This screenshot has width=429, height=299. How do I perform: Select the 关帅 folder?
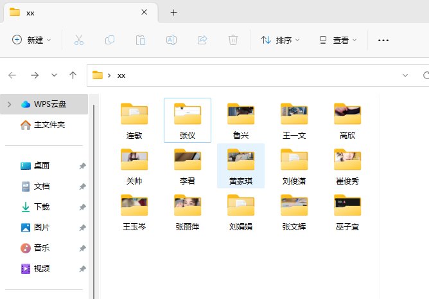coord(134,167)
